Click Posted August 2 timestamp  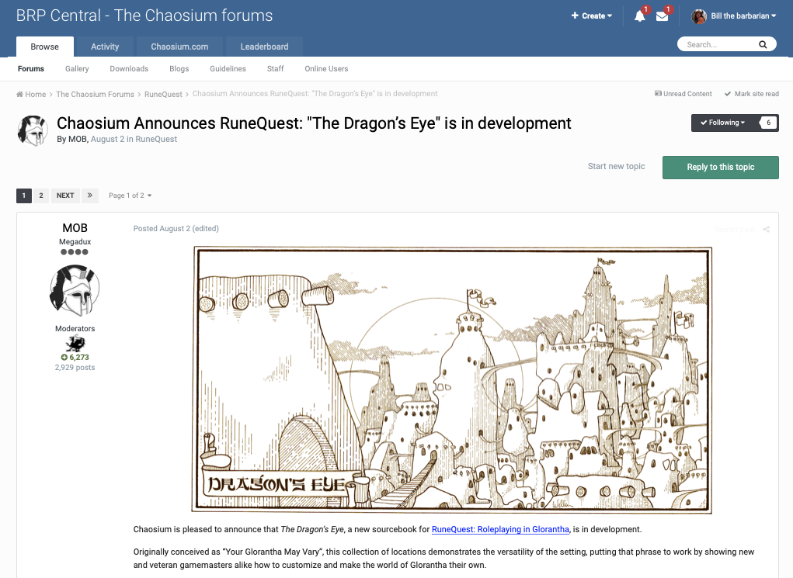pos(176,228)
